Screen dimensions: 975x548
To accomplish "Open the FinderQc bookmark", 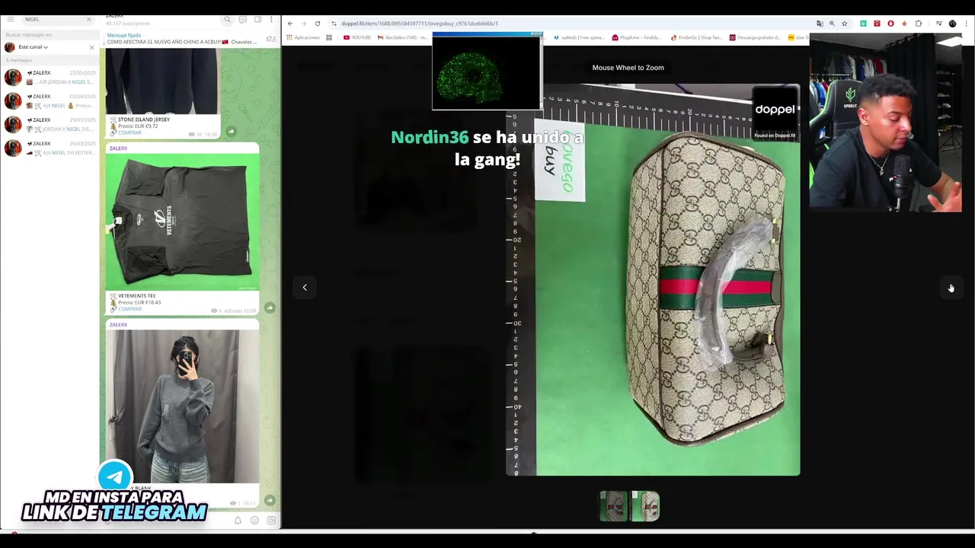I will [x=696, y=37].
